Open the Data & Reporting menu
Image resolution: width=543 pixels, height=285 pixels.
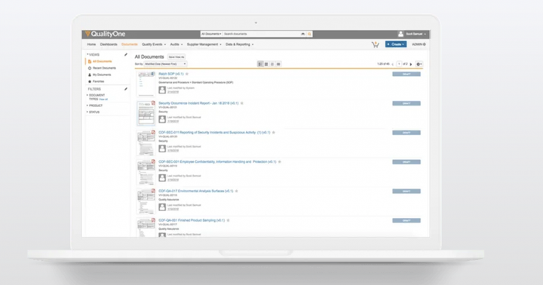click(x=240, y=44)
